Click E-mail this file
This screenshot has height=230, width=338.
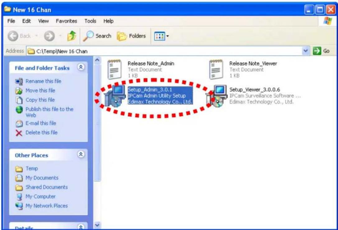[41, 123]
